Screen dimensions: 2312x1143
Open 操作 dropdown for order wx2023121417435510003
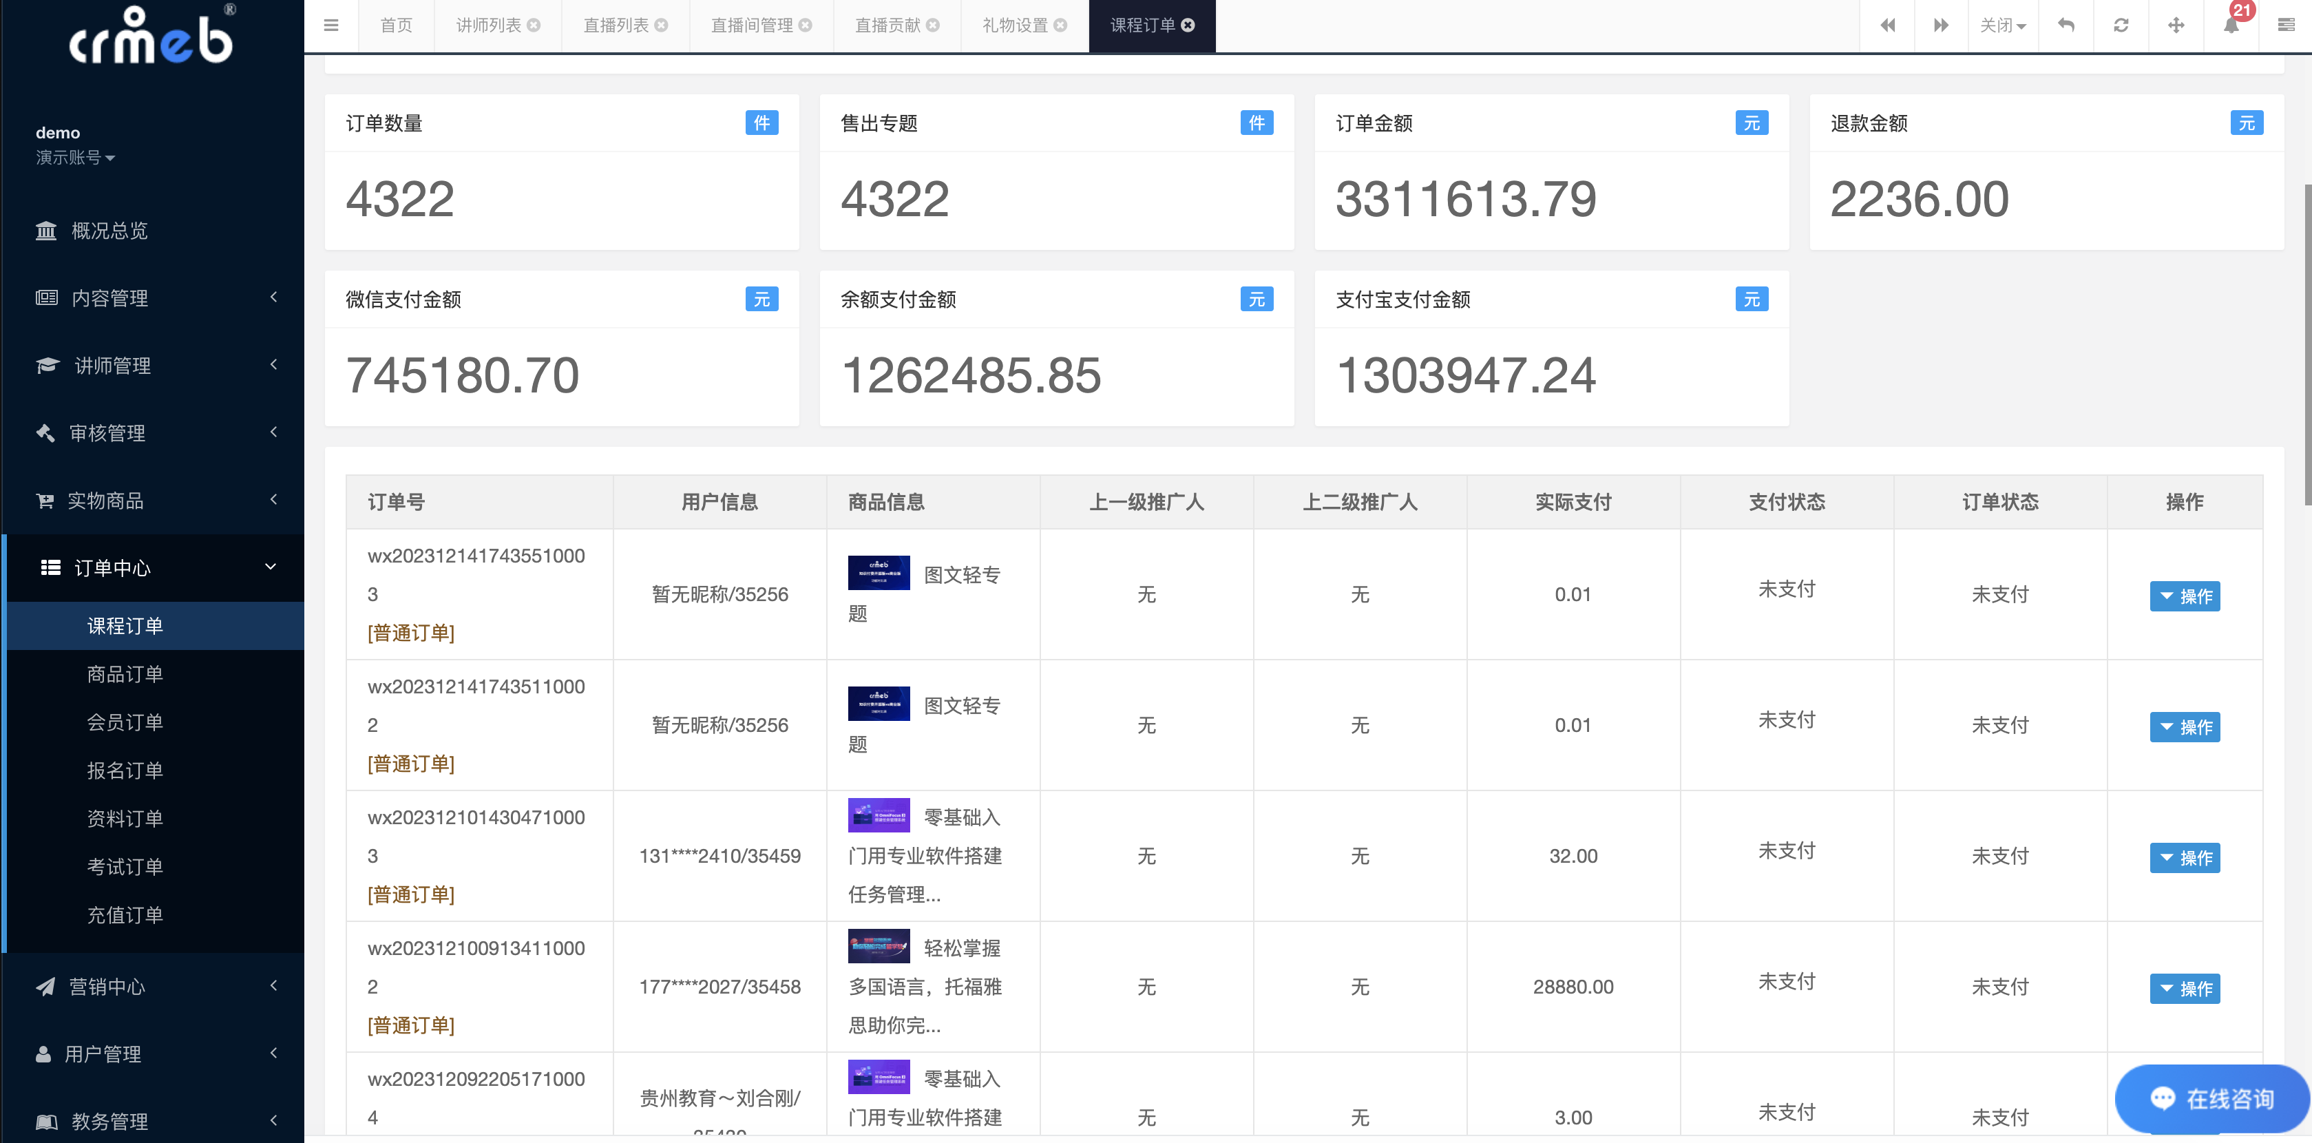tap(2185, 596)
